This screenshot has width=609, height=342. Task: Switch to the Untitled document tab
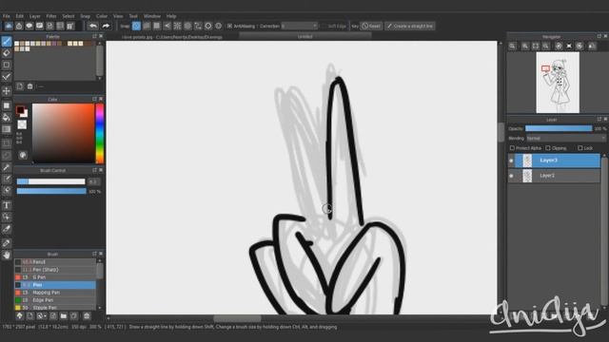[x=304, y=36]
